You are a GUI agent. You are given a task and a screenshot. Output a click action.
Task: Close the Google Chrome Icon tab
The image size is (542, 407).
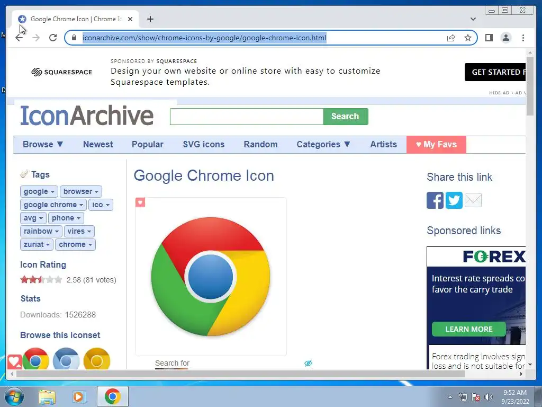130,19
